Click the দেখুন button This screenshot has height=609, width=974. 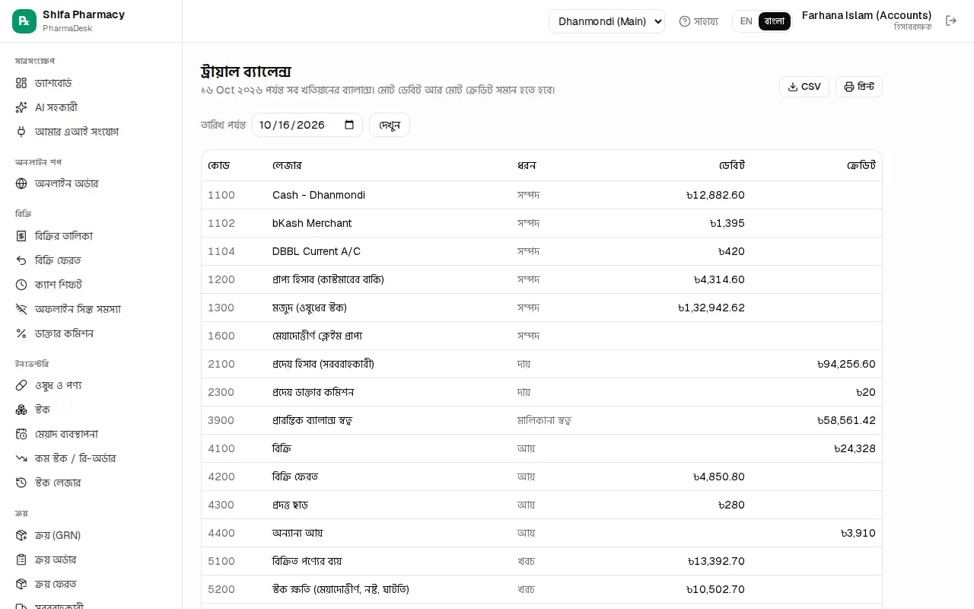point(390,125)
